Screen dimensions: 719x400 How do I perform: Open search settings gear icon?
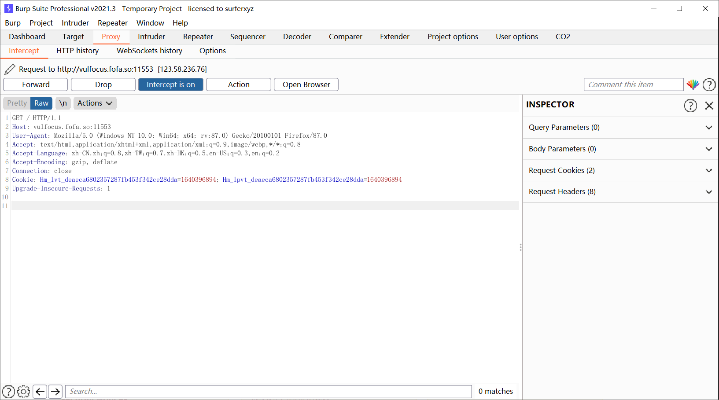point(23,391)
